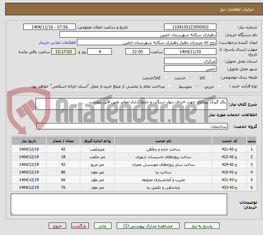The height and width of the screenshot is (235, 263).
Task: Select the جزیی purchase type radio
Action: (x=219, y=86)
